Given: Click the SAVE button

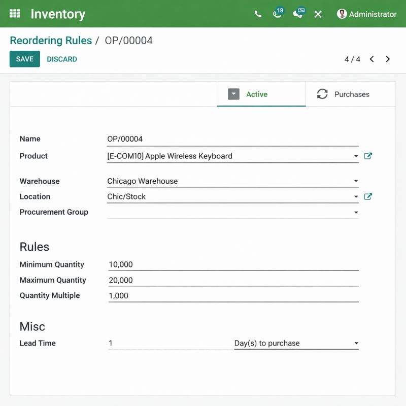Looking at the screenshot, I should coord(25,59).
